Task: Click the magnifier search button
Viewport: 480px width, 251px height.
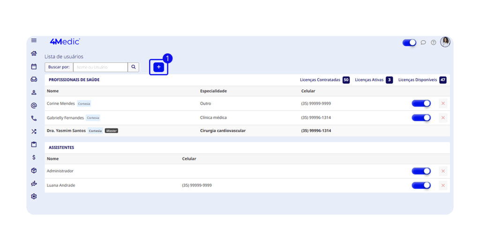Action: 134,67
